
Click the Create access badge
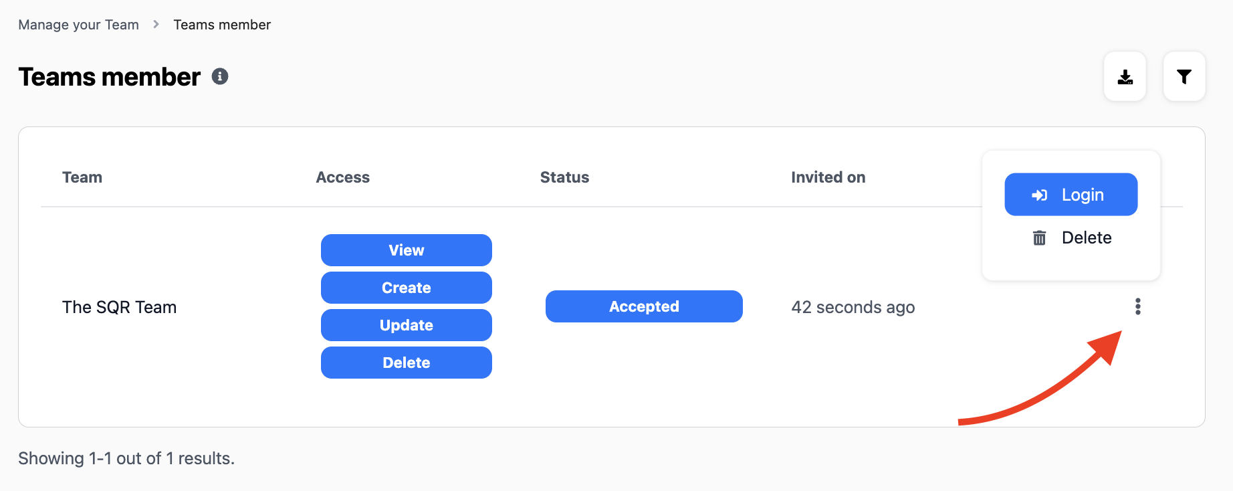tap(406, 288)
